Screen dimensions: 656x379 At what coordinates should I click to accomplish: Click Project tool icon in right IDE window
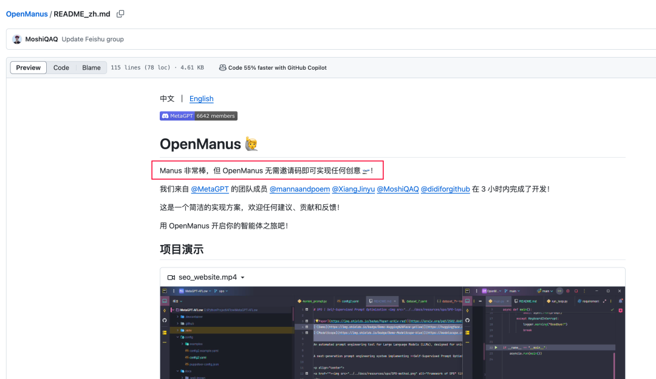tap(467, 301)
